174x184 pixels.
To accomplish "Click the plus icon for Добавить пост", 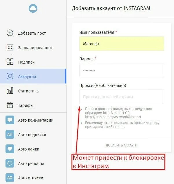I will [x=10, y=33].
